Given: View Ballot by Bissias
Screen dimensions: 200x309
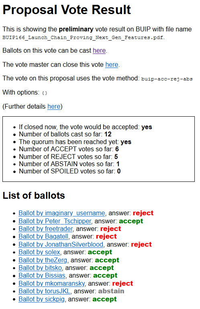Looking at the screenshot, I should click(42, 276).
